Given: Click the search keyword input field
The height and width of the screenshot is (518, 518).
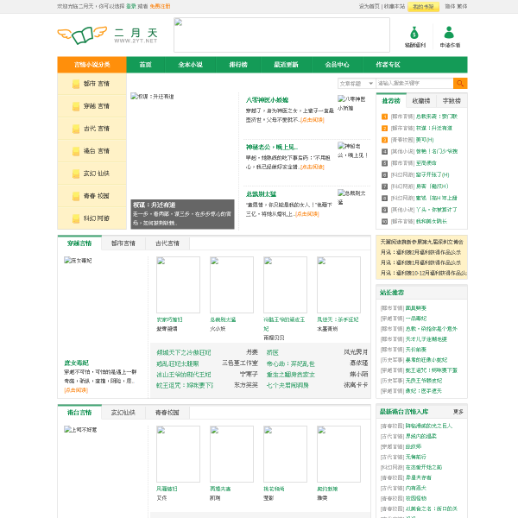Looking at the screenshot, I should click(x=414, y=83).
